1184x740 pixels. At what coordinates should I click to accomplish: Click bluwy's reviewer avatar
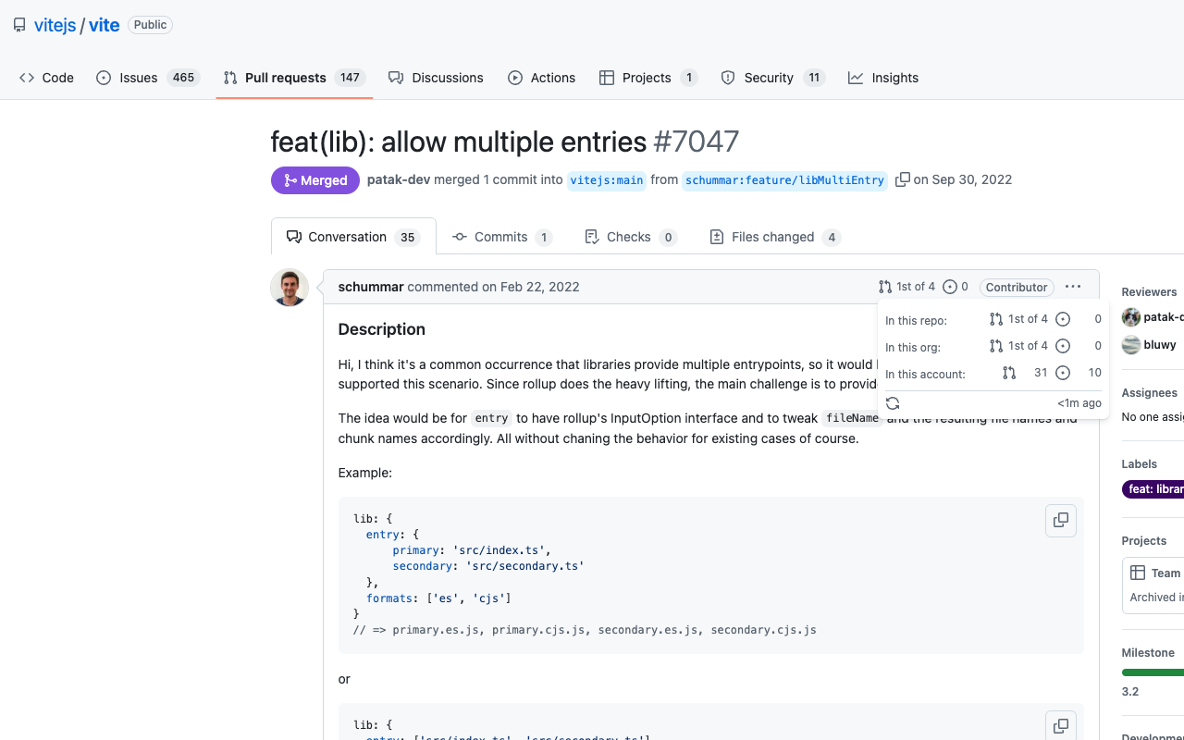click(1130, 345)
